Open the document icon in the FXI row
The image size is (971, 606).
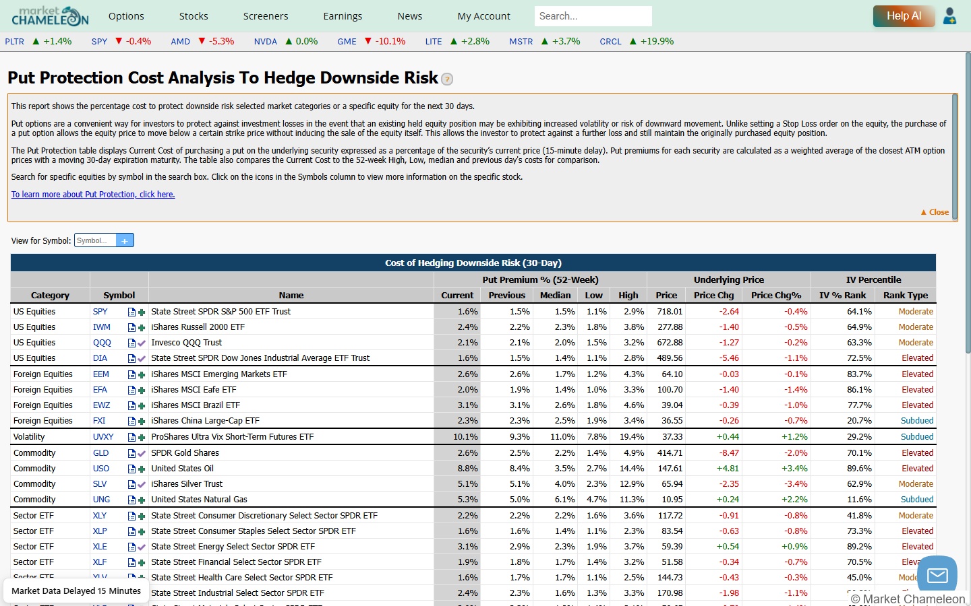(131, 422)
